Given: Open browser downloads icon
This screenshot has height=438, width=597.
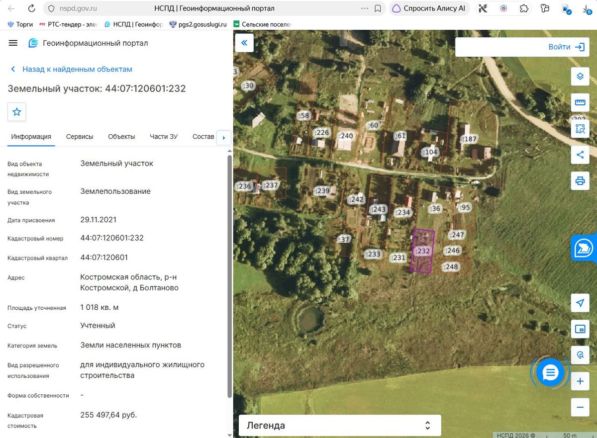Looking at the screenshot, I should pyautogui.click(x=586, y=8).
